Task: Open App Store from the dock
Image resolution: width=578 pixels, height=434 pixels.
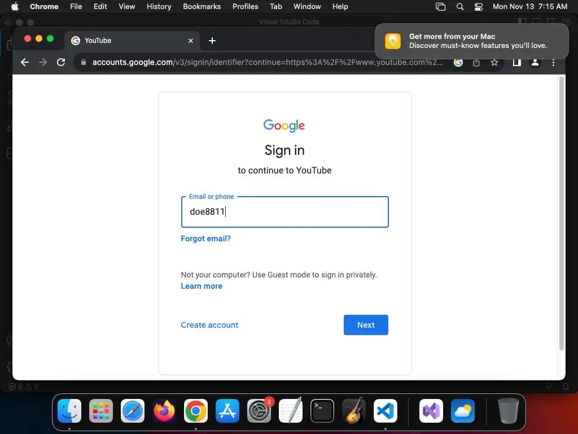Action: point(227,411)
